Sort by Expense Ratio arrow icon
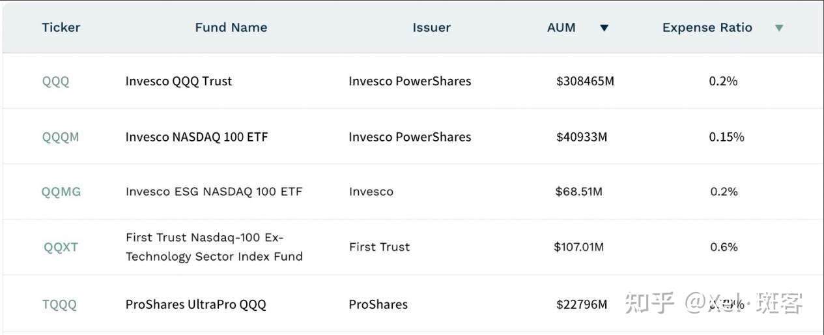 click(779, 28)
